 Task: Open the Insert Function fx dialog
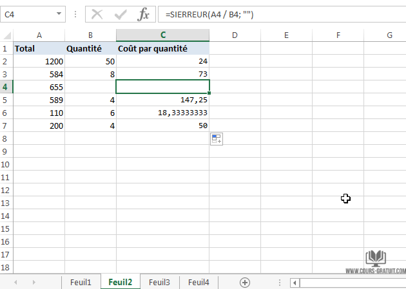click(x=144, y=14)
